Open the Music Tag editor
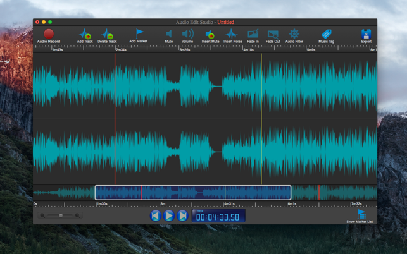Image resolution: width=407 pixels, height=254 pixels. tap(327, 34)
